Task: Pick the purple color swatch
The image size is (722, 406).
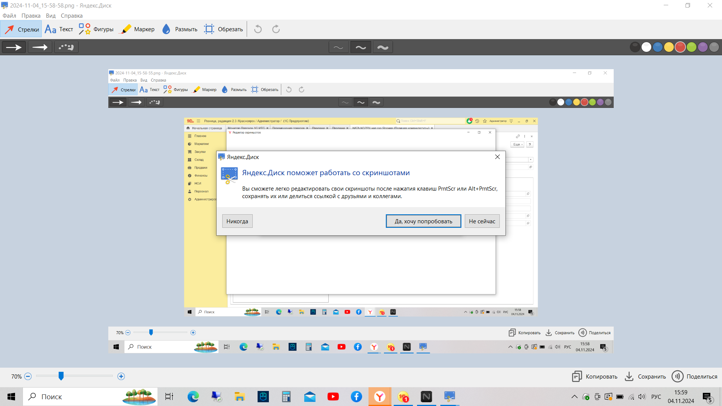Action: coord(703,47)
